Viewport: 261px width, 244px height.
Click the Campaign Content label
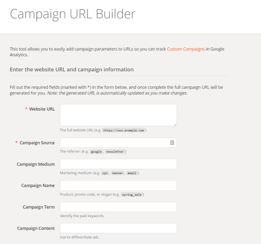coord(36,228)
